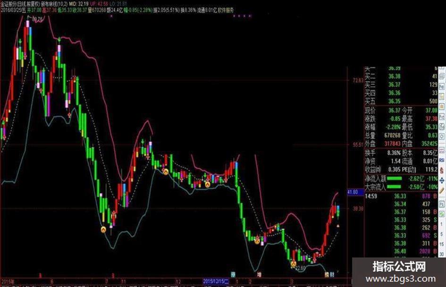Switch to the 15-minute period button
The height and width of the screenshot is (287, 446).
[x=442, y=244]
